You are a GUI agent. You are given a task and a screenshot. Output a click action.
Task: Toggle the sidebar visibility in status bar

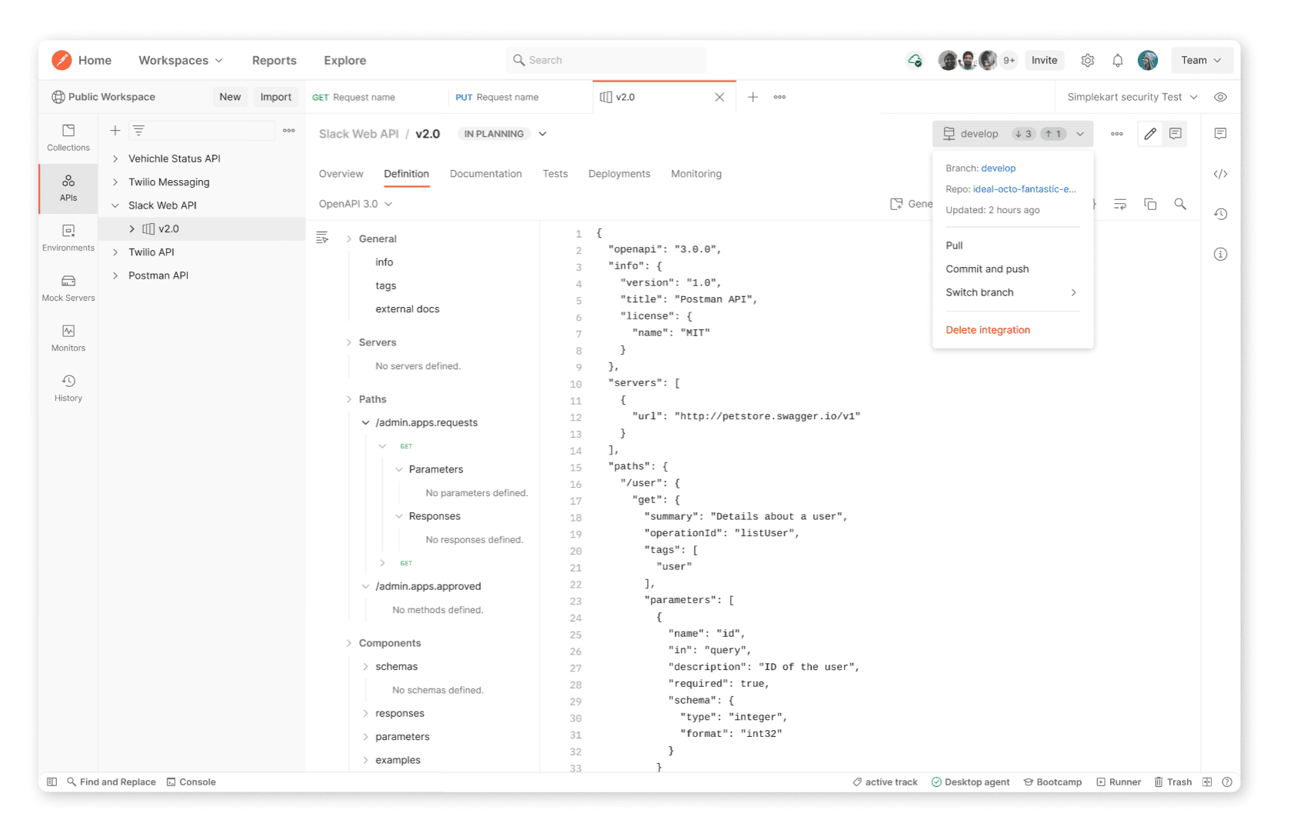(x=52, y=782)
